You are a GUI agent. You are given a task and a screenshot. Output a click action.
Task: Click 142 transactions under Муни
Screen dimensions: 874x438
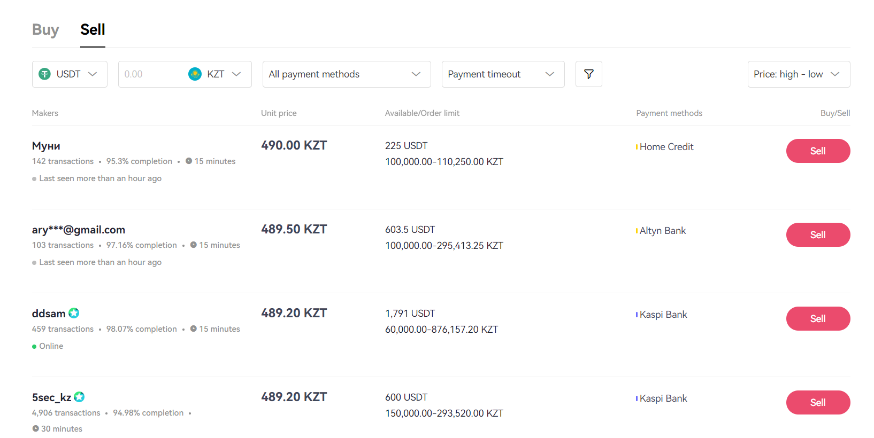click(63, 161)
